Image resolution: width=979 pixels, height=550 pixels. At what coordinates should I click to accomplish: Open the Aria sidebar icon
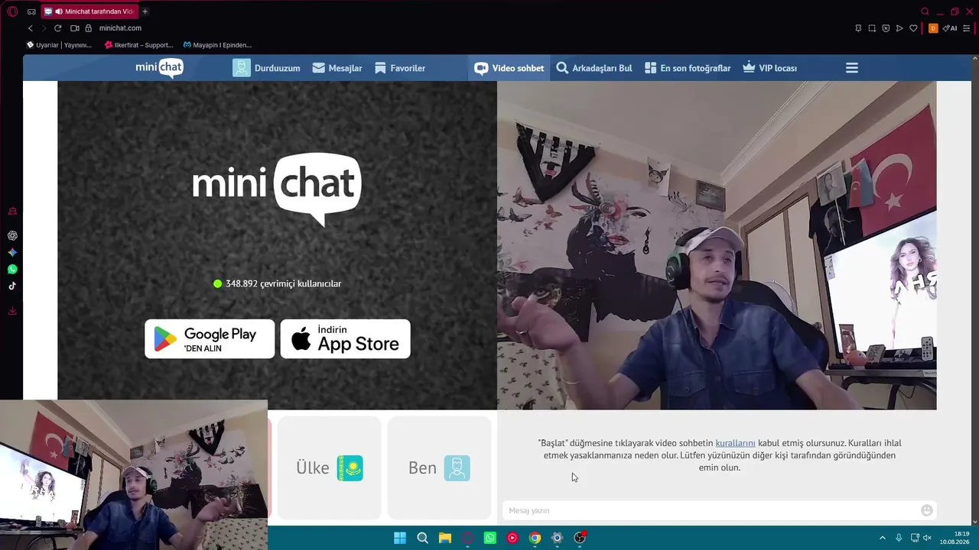pos(12,253)
